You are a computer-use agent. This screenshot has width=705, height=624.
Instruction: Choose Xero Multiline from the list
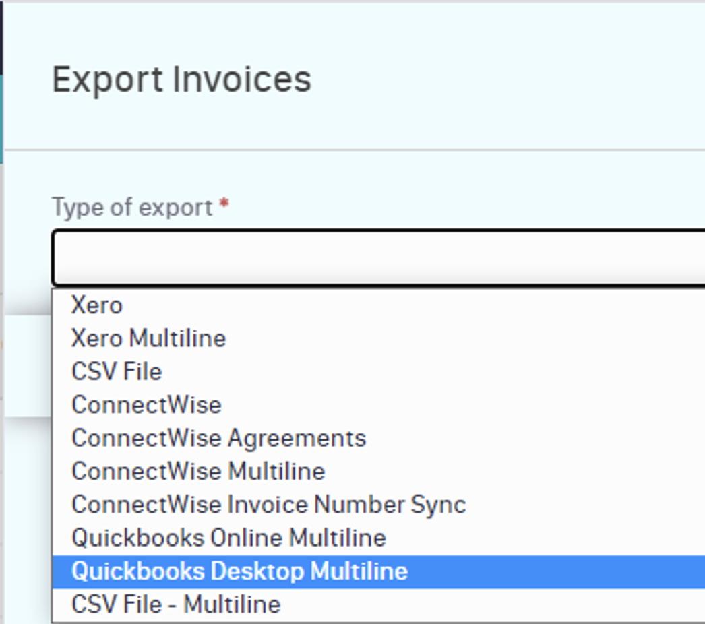tap(148, 338)
